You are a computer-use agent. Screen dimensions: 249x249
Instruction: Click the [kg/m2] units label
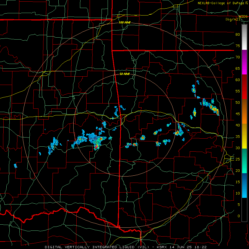pyautogui.click(x=233, y=19)
